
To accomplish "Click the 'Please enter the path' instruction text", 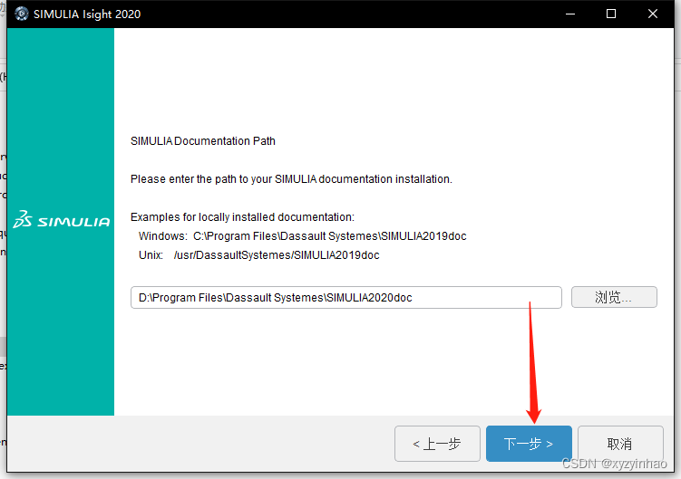I will [x=291, y=179].
